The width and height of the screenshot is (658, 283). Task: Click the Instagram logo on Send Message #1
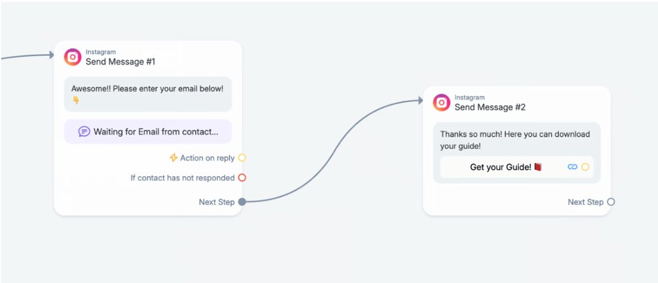point(73,57)
